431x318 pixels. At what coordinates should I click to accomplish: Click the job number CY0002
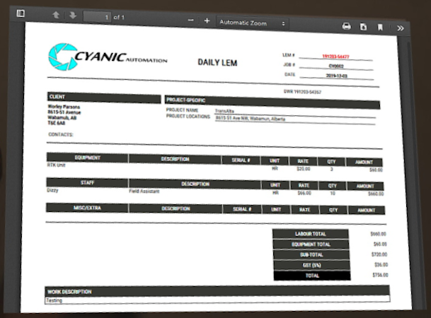[336, 66]
